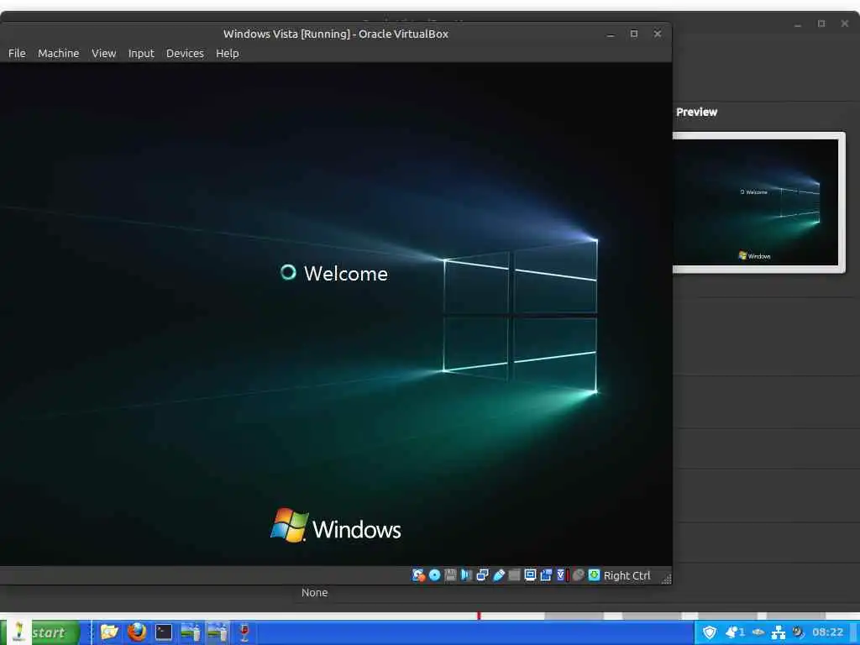
Task: Click the grey mouse integration icon
Action: coord(578,574)
